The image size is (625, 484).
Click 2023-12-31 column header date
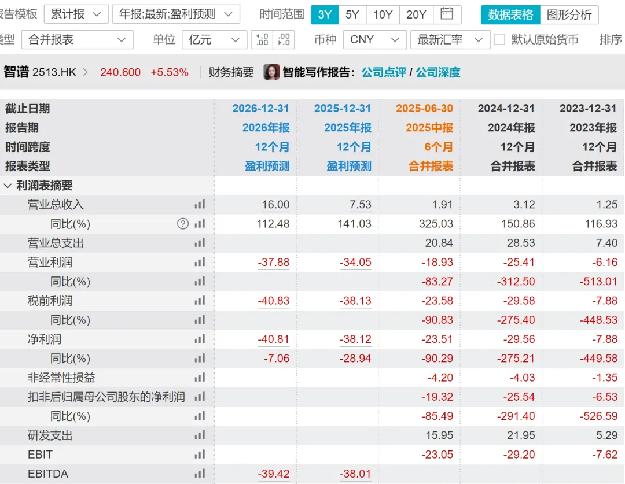click(x=588, y=108)
